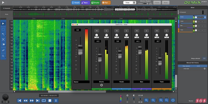Mute the Bass channel in mixer window
The height and width of the screenshot is (104, 208).
pos(137,31)
